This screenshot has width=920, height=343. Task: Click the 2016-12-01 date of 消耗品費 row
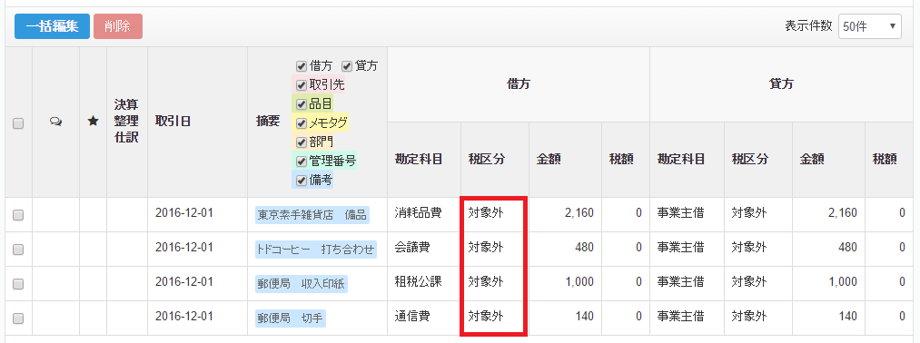[184, 213]
